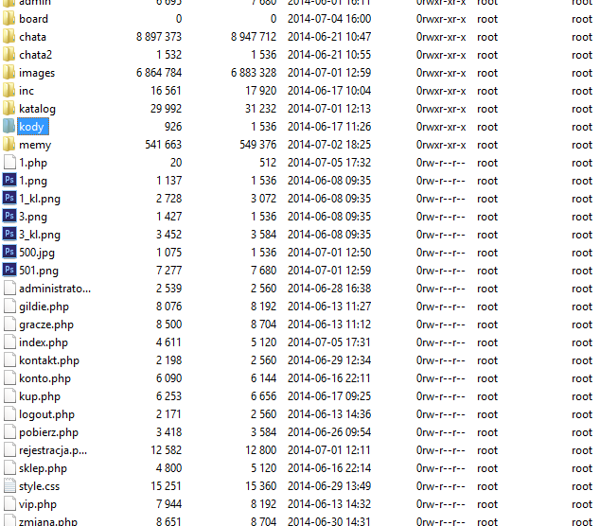Click the chata2 folder icon
Viewport: 600px width, 526px height.
[9, 55]
